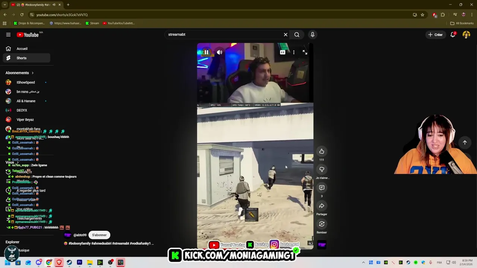
Task: Start voice search with microphone icon
Action: point(313,35)
